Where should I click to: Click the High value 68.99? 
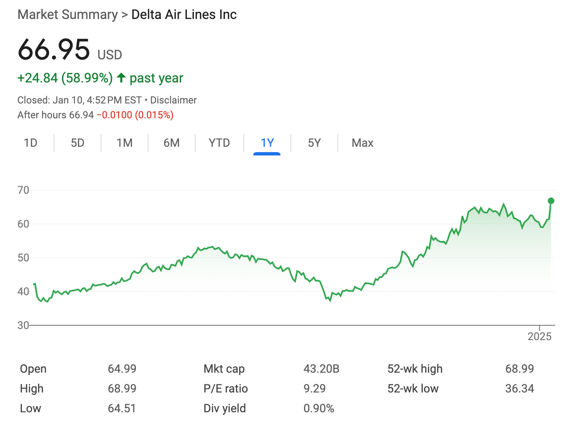(122, 388)
